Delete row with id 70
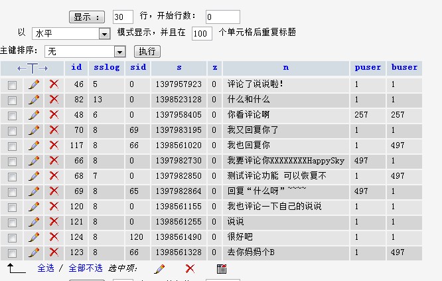Viewport: 442px width, 281px height. tap(54, 130)
